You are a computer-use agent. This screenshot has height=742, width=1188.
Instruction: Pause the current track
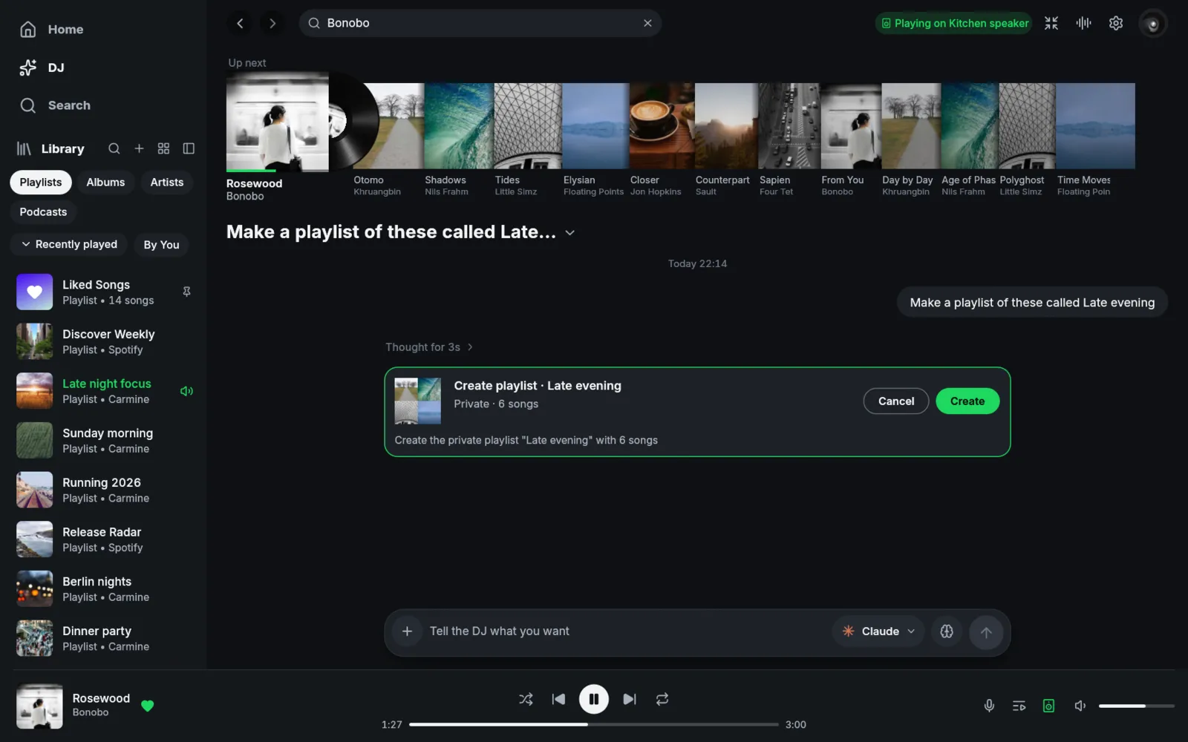[x=594, y=699]
